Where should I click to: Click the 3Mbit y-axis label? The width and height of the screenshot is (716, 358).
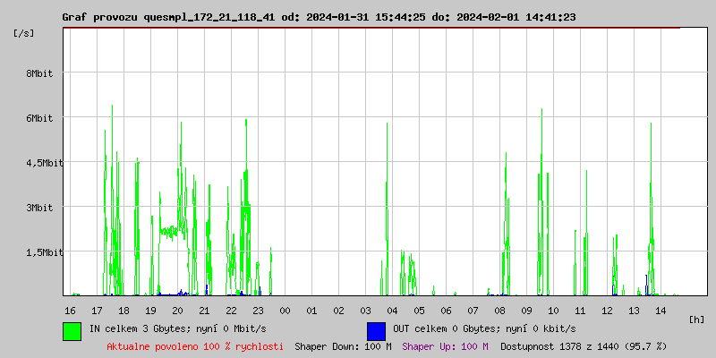[x=39, y=208]
